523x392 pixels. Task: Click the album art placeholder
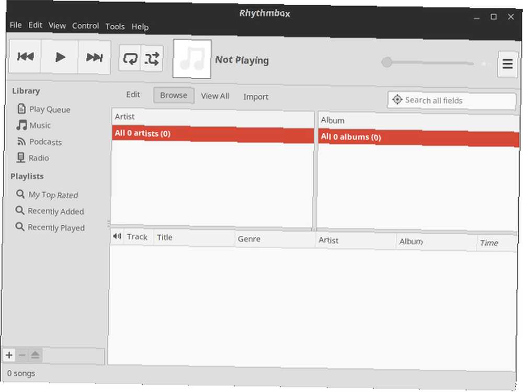click(x=192, y=59)
